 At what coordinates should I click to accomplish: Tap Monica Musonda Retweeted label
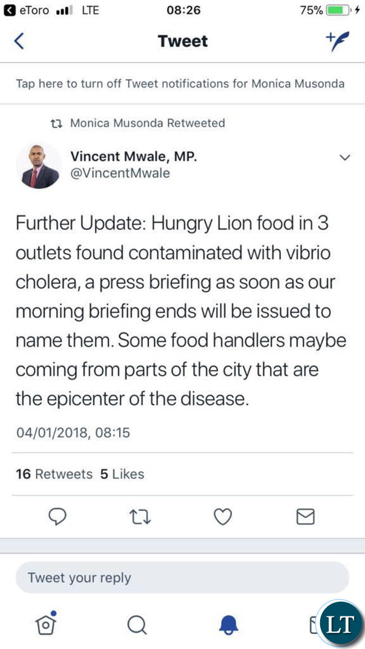(x=138, y=123)
